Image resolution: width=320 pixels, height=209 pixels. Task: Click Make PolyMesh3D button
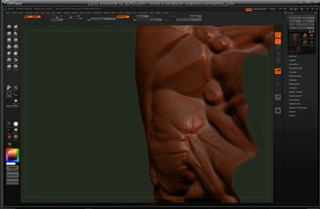coord(305,25)
